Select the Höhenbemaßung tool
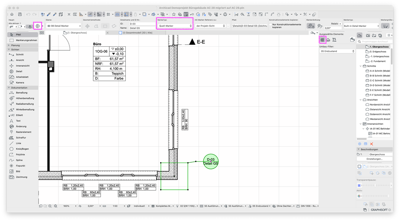 (x=24, y=98)
